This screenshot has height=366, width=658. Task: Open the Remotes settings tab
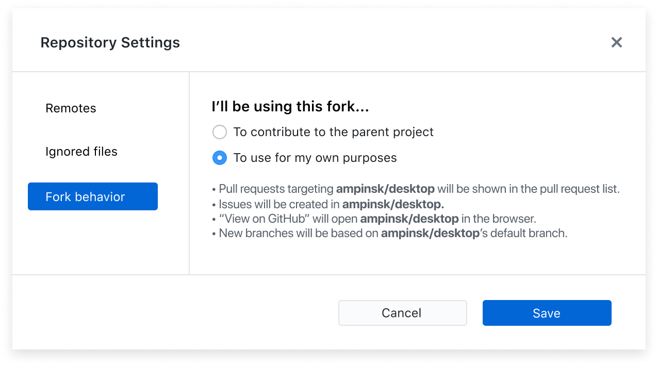click(71, 108)
